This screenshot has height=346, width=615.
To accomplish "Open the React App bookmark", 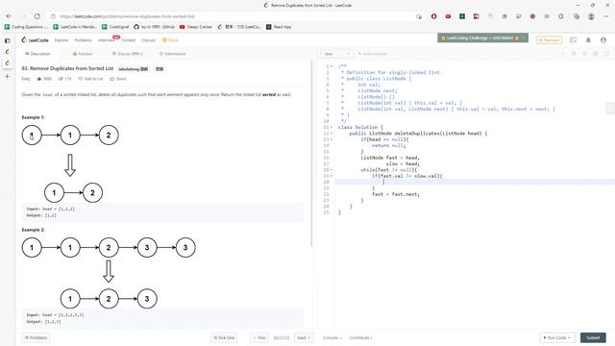I will click(x=279, y=27).
